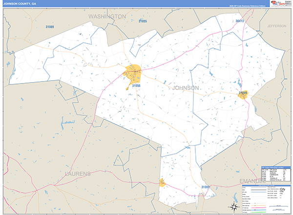Click the EMANUEL county label
This screenshot has height=215, width=293.
[252, 181]
